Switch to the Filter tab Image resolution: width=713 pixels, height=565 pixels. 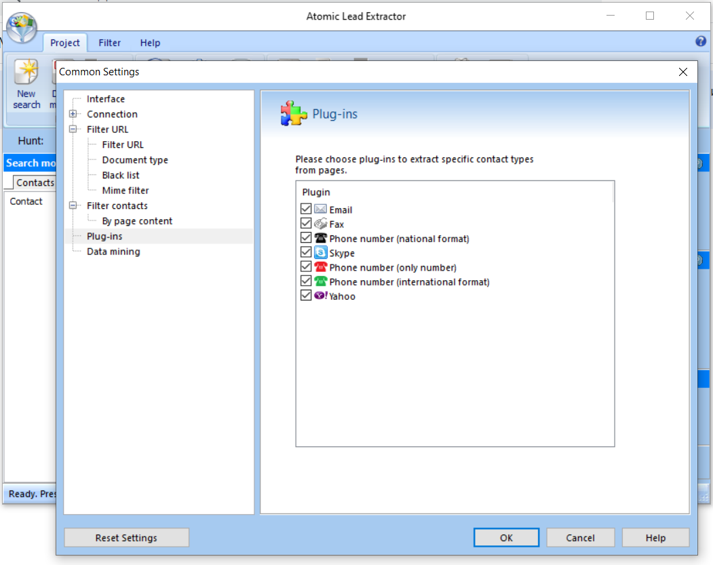click(x=109, y=42)
